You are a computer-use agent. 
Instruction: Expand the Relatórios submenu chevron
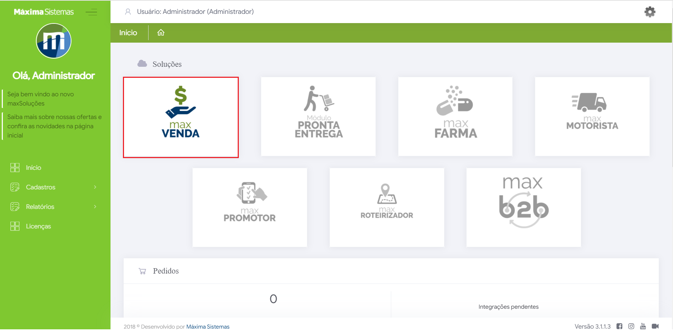pyautogui.click(x=95, y=207)
